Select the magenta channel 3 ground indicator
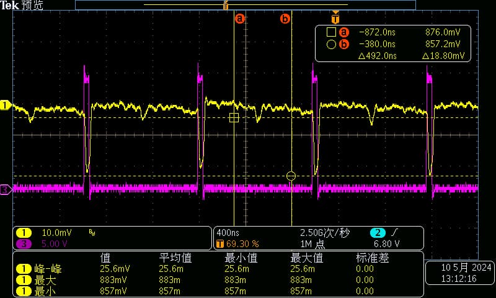Image resolution: width=496 pixels, height=298 pixels. tap(6, 189)
